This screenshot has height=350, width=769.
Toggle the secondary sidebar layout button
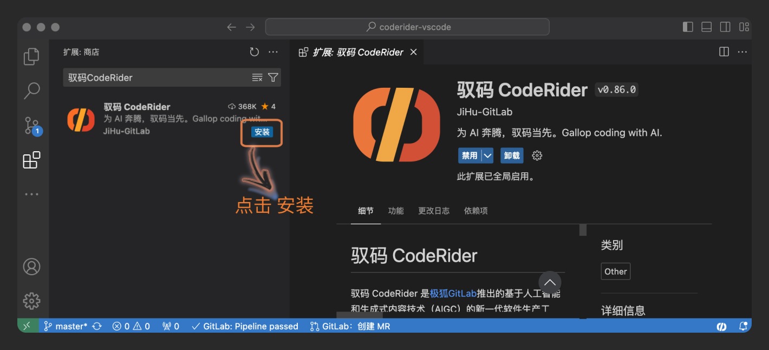pyautogui.click(x=725, y=27)
